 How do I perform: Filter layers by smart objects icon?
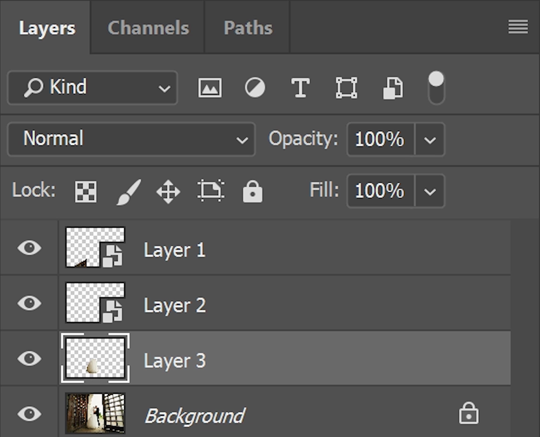click(x=392, y=87)
